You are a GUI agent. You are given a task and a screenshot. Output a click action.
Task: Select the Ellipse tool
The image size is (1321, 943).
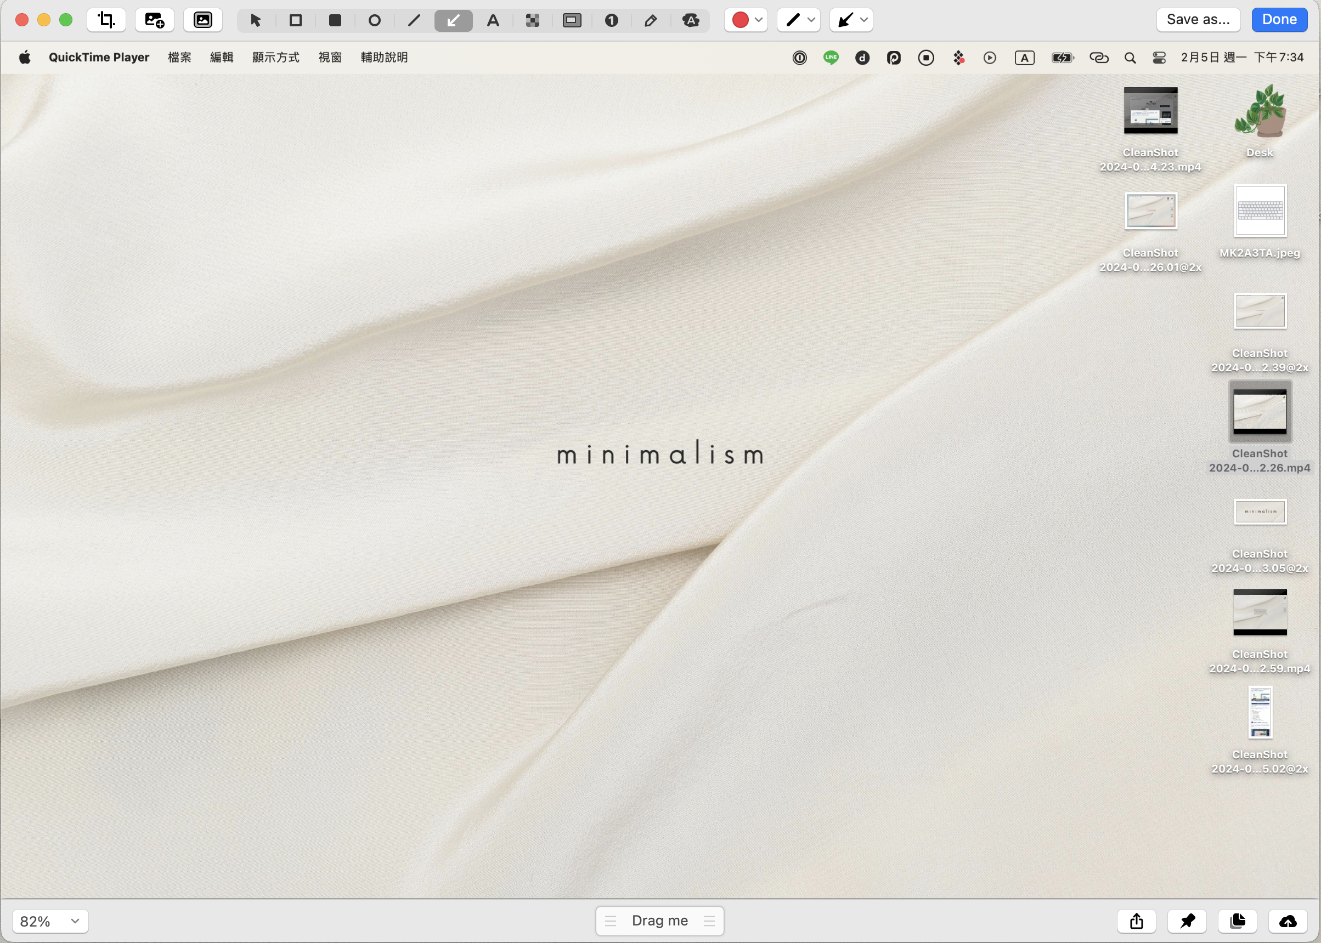point(374,20)
